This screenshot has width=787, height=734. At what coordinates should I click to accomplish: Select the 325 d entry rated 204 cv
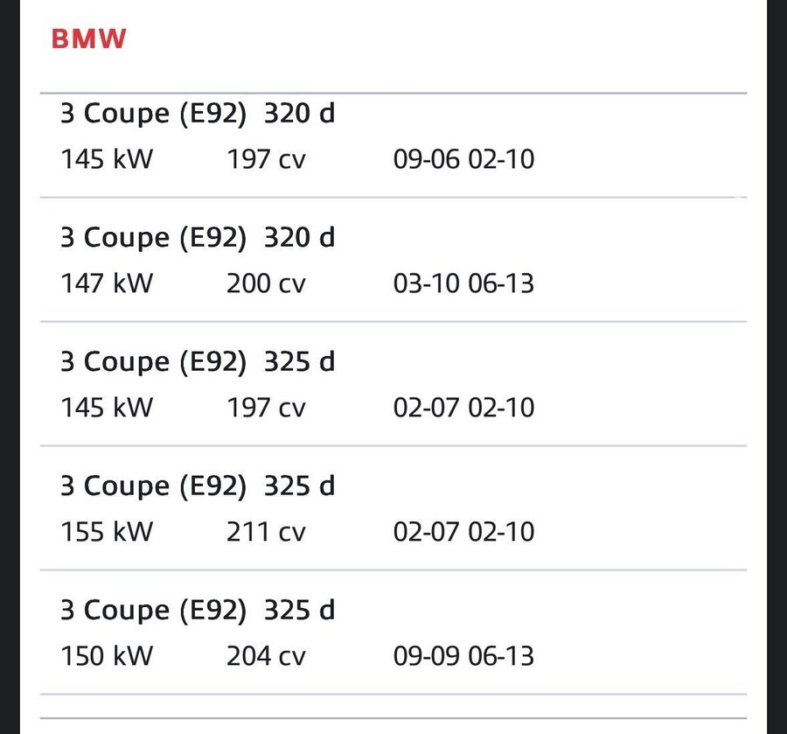tap(198, 611)
